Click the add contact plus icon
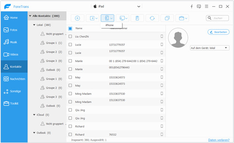234x143 pixels. (77, 18)
